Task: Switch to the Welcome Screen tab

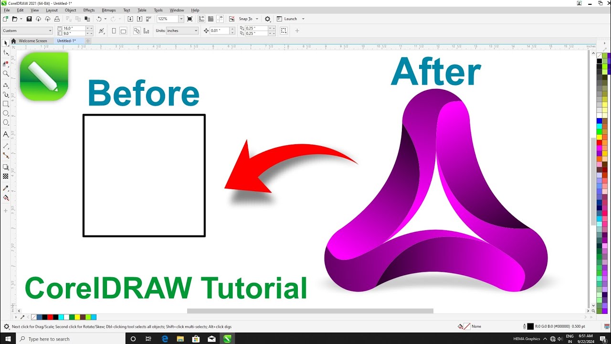Action: click(33, 41)
